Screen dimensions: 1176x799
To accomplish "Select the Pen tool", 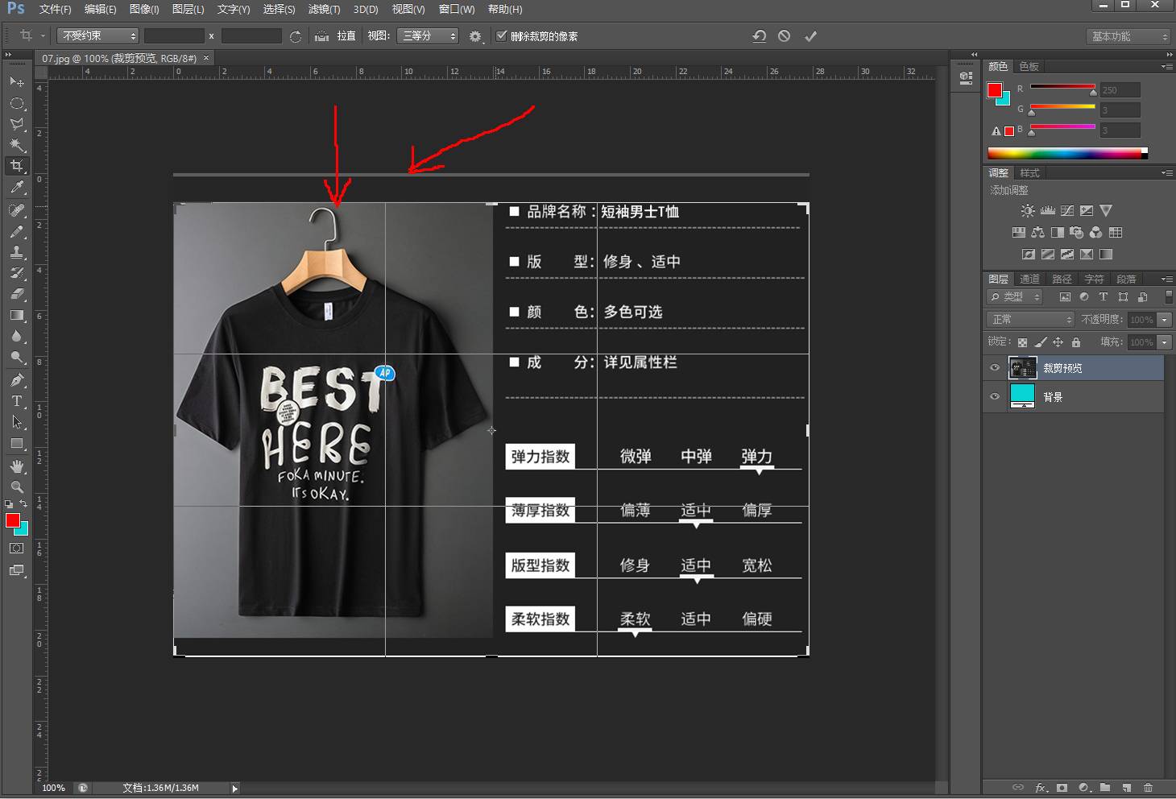I will [x=16, y=380].
